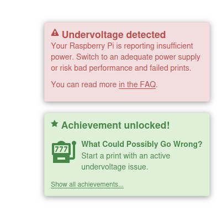Open the "in the FAQ" link
217x211 pixels.
[x=137, y=85]
